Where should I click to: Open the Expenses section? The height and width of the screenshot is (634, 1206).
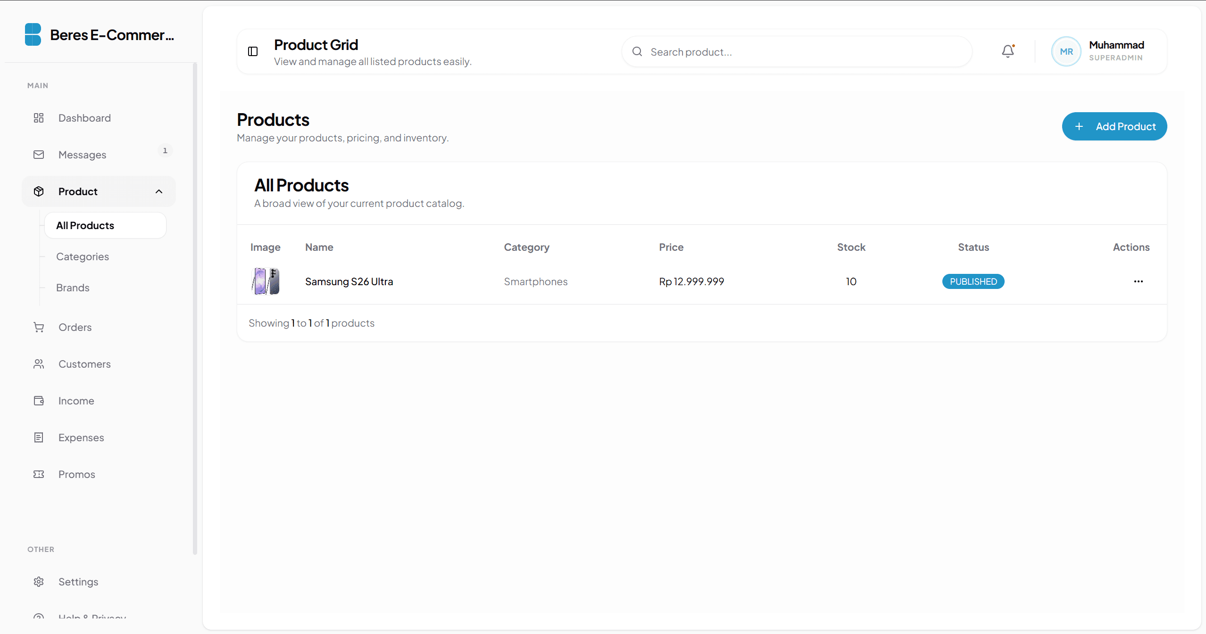(99, 437)
